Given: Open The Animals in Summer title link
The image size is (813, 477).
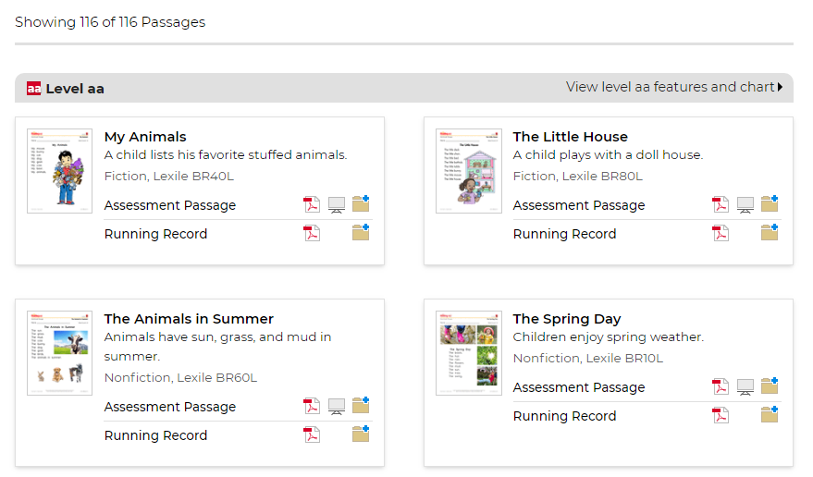Looking at the screenshot, I should coord(189,319).
